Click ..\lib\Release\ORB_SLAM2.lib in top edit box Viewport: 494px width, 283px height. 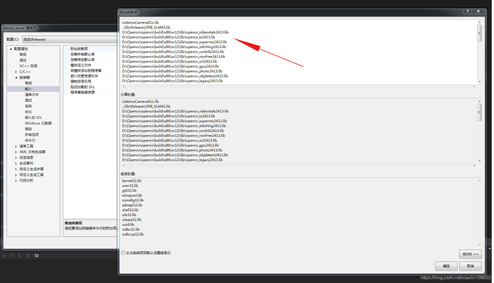[x=146, y=27]
